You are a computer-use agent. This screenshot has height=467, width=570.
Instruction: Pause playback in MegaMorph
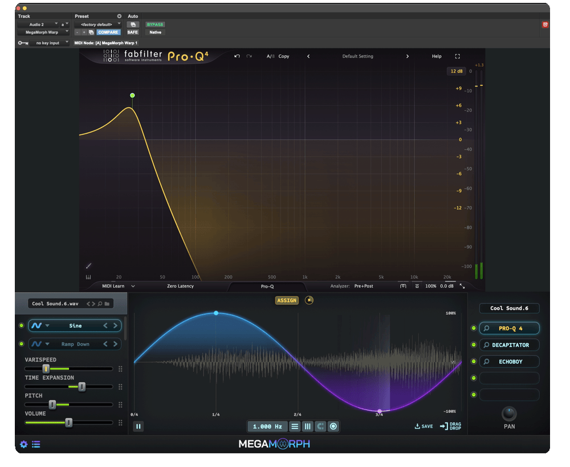click(x=138, y=427)
